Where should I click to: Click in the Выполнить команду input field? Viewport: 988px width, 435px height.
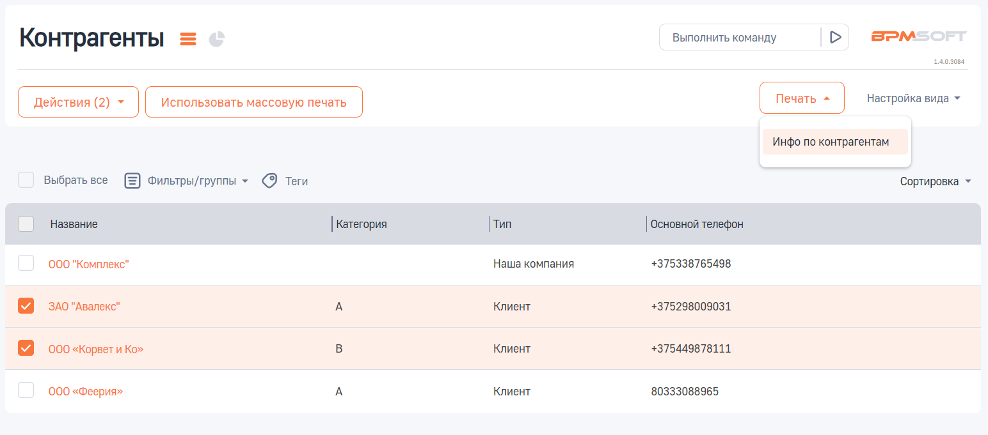click(739, 38)
